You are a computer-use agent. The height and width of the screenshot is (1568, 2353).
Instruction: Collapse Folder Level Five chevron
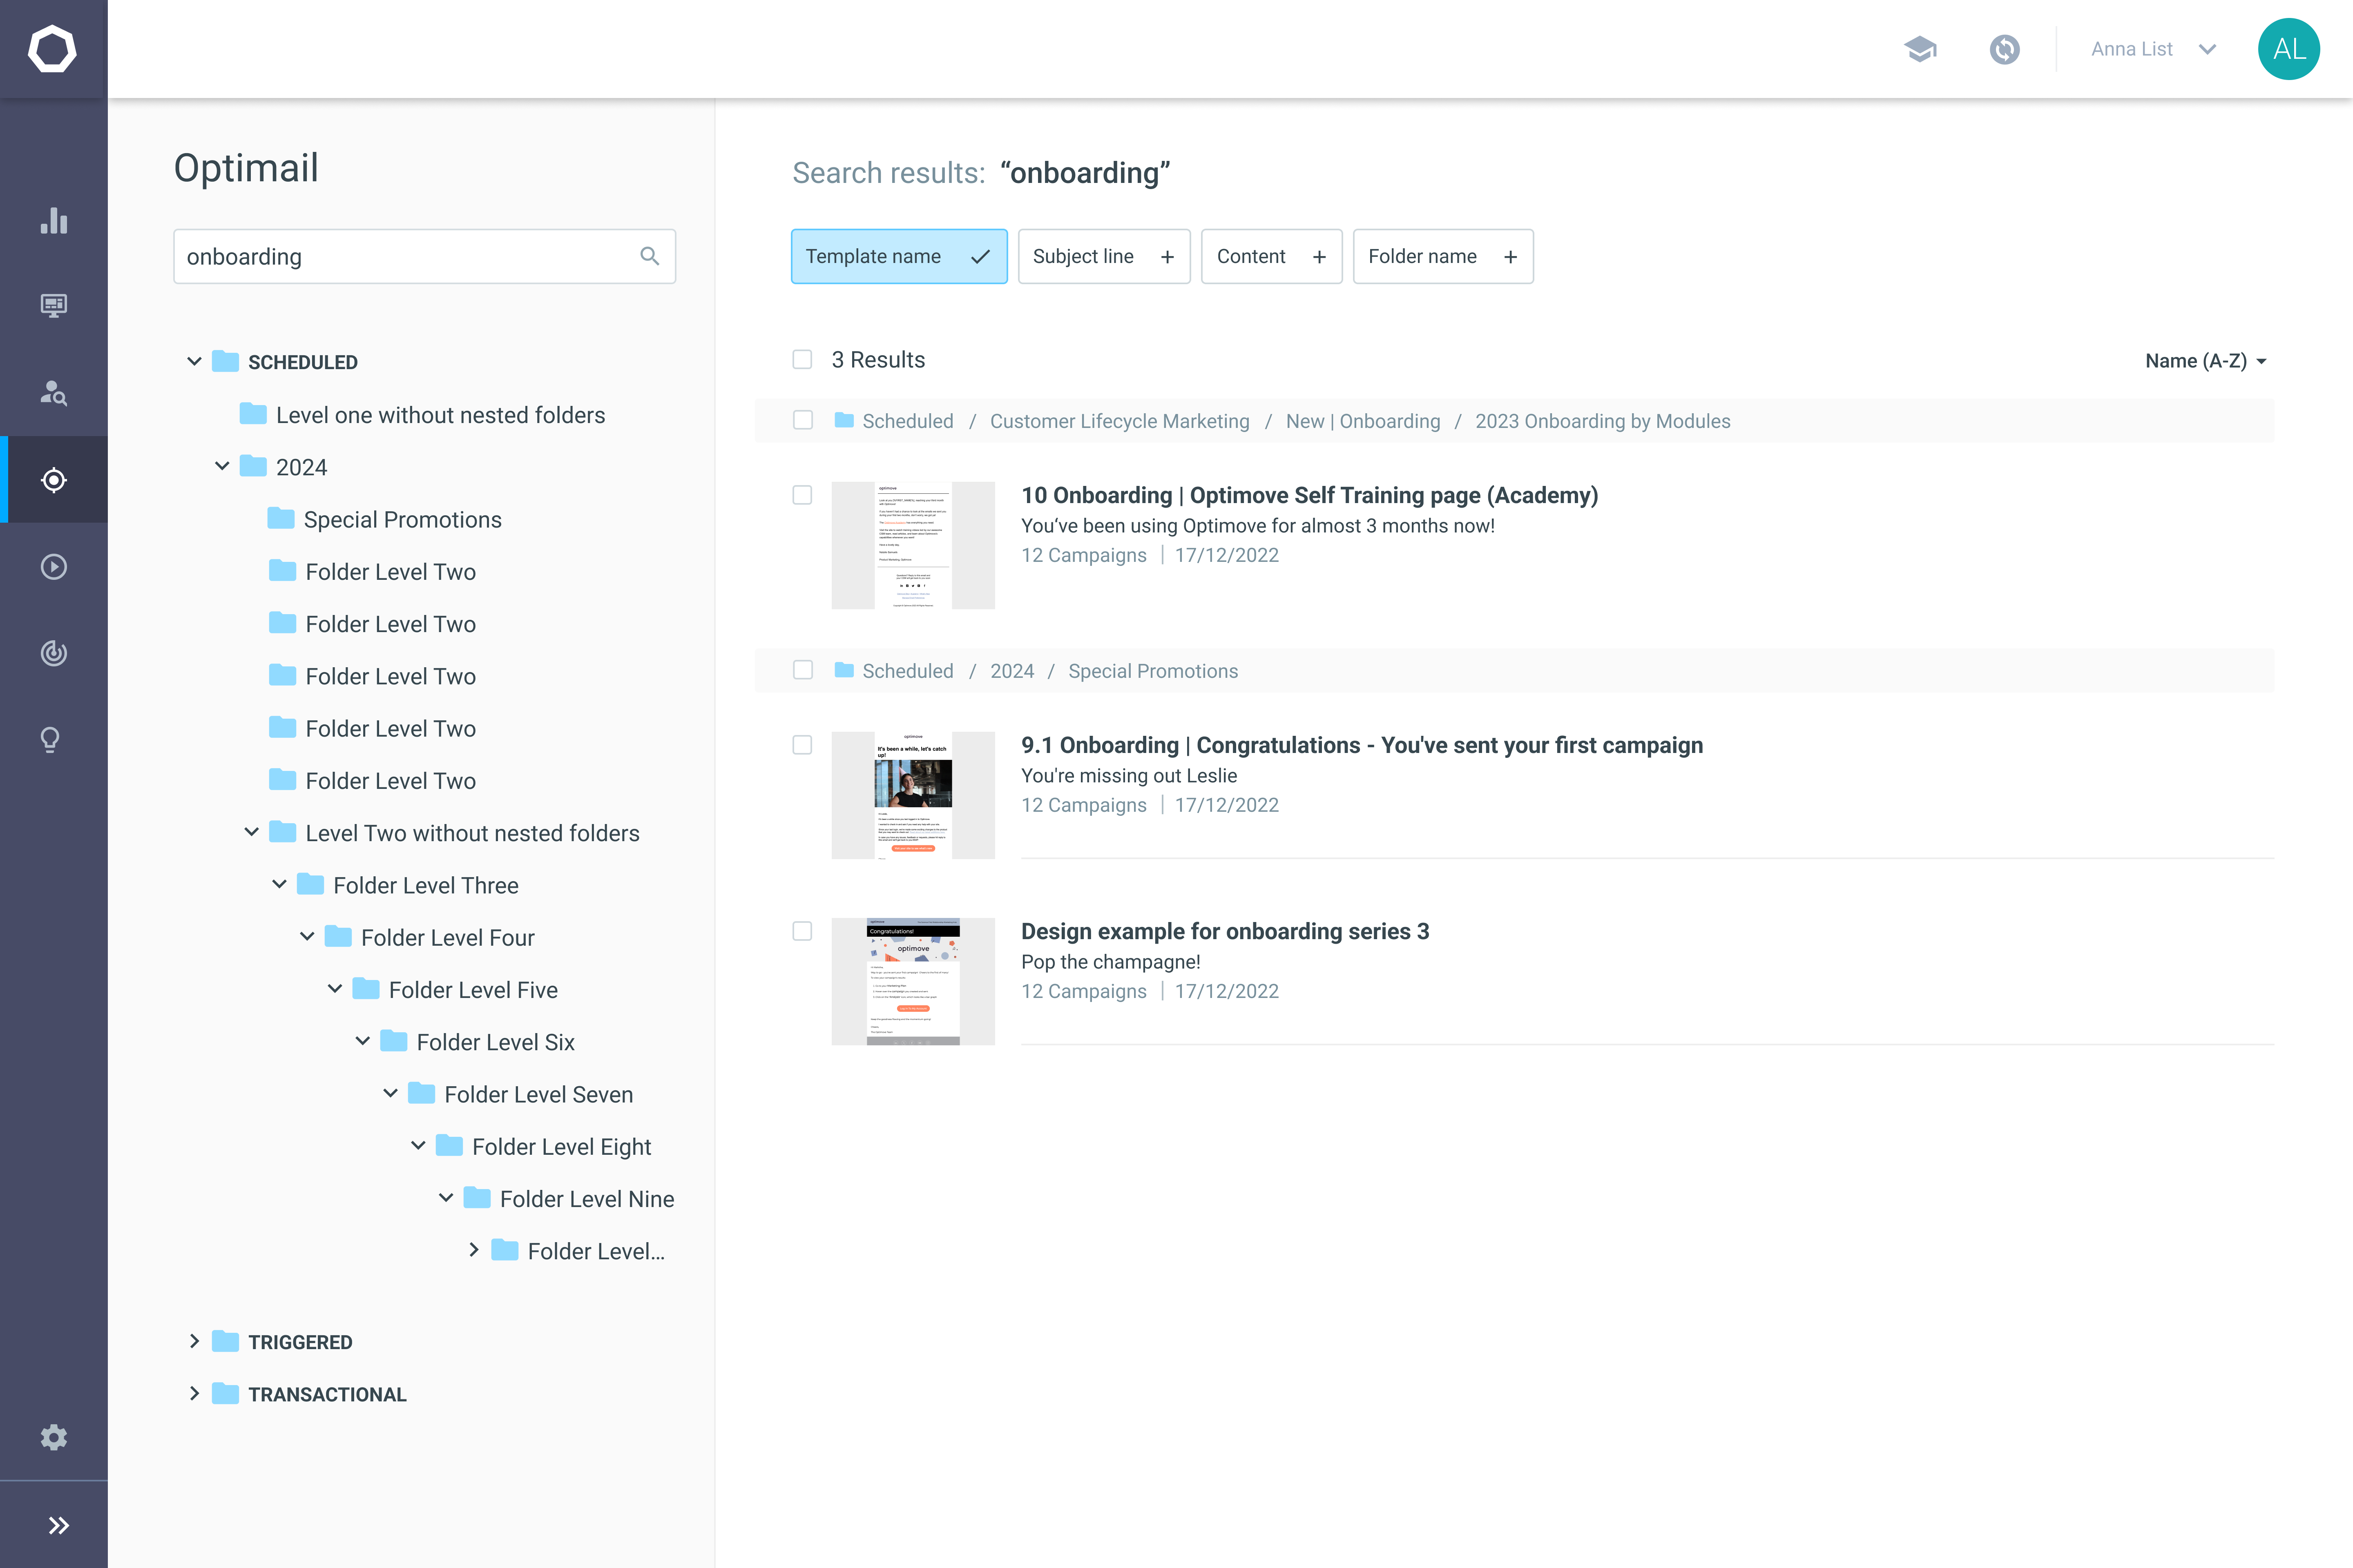[335, 989]
